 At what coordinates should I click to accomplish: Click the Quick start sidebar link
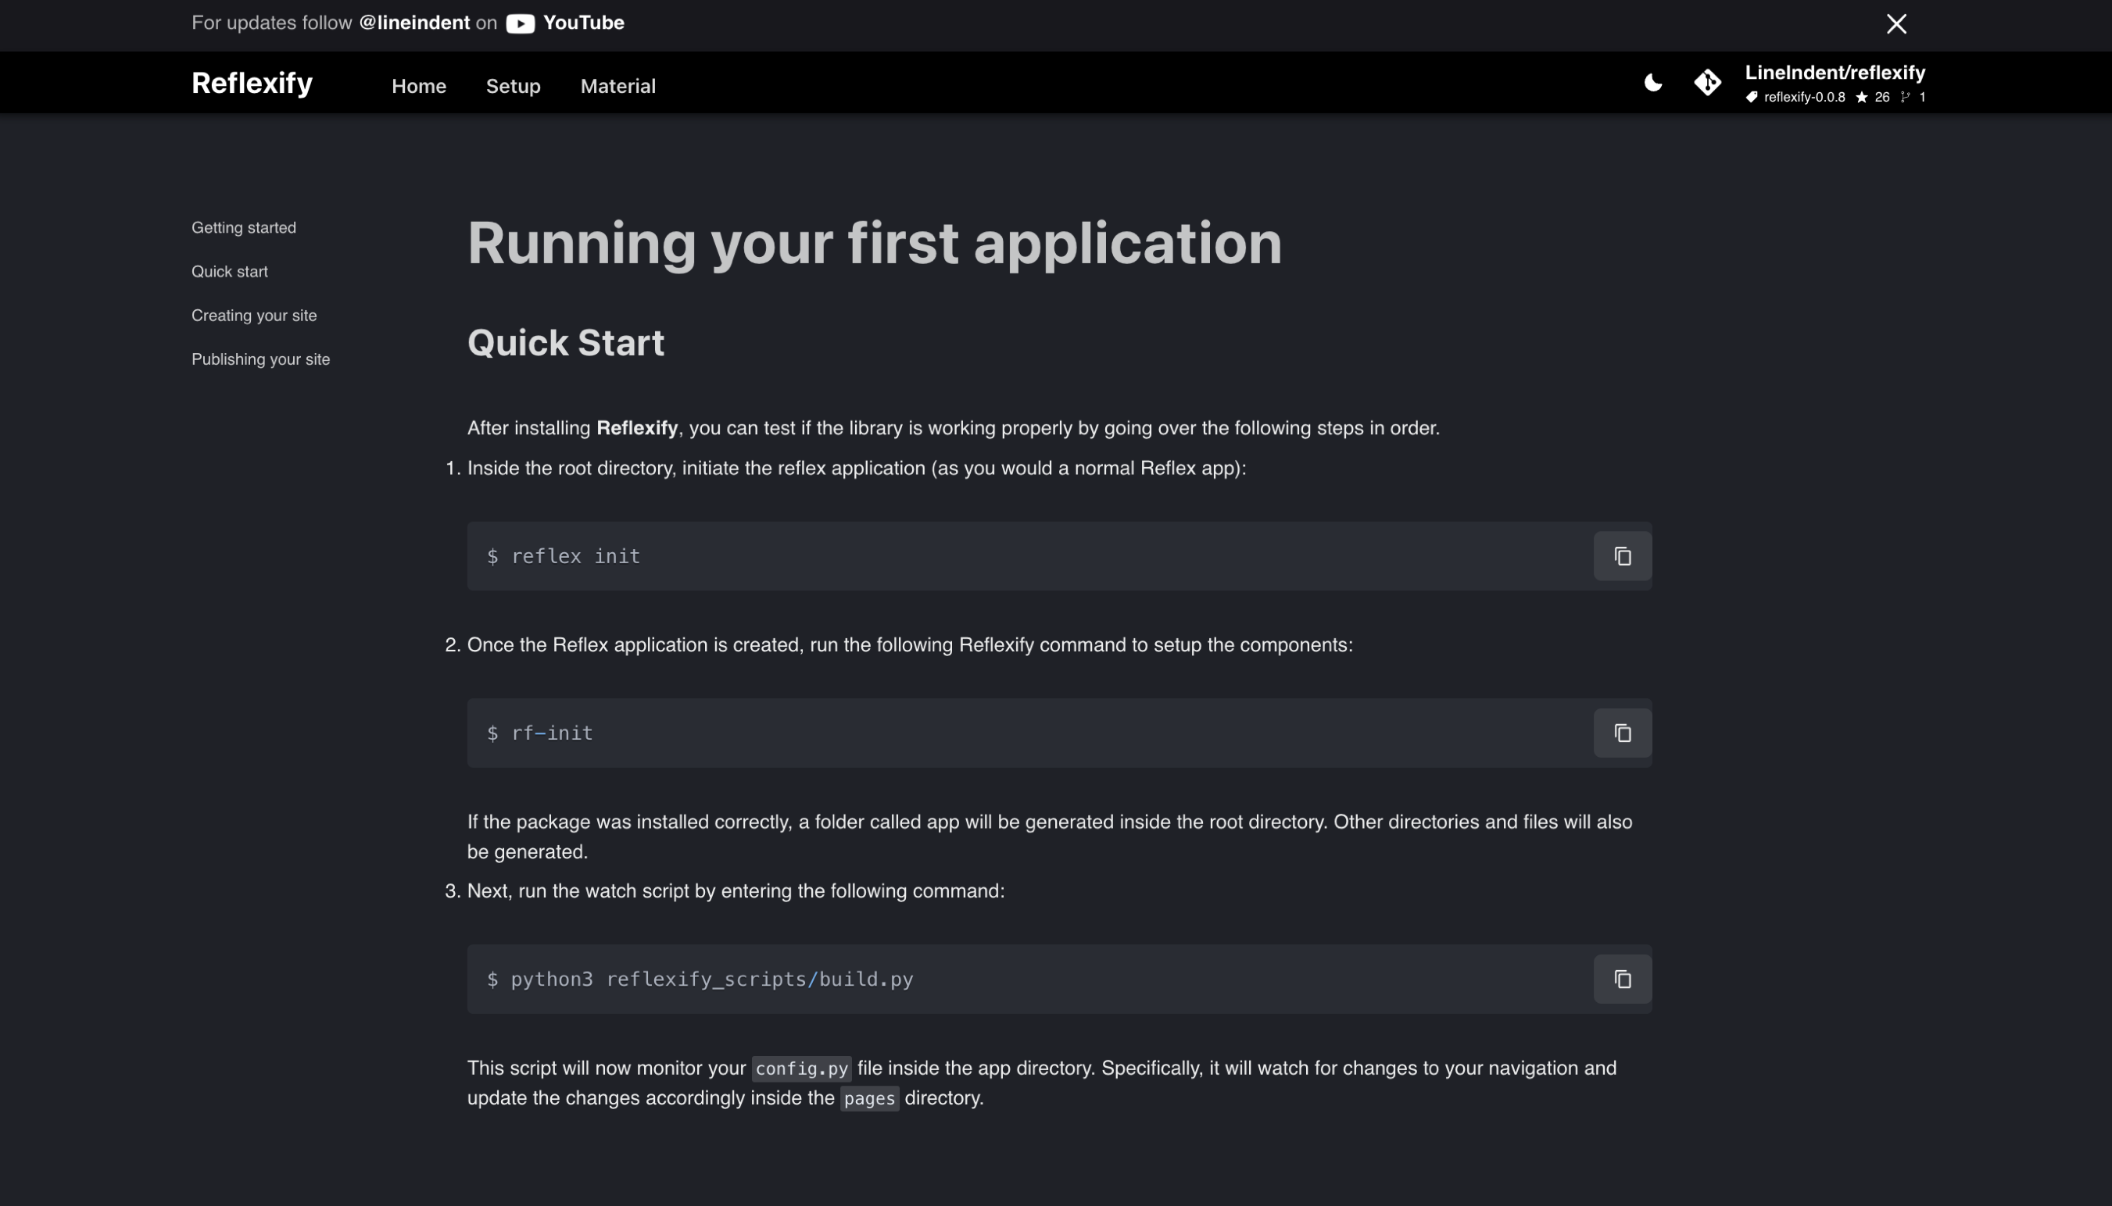[x=229, y=271]
